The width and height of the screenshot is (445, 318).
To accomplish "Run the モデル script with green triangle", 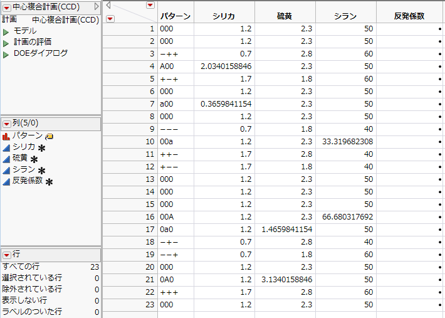I will 6,31.
